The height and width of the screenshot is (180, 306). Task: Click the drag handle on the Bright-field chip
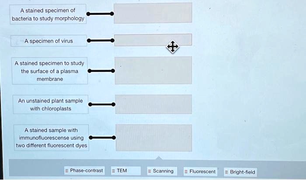(226, 172)
